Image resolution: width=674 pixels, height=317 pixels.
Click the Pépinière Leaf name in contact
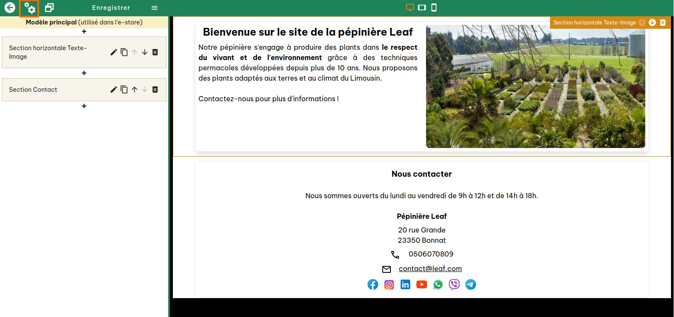point(422,216)
